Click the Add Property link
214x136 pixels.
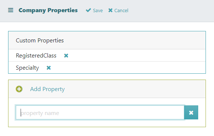coord(47,89)
